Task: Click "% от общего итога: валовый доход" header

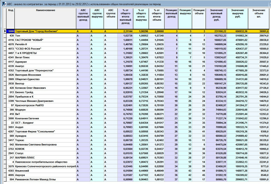Action: pyautogui.click(x=126, y=19)
